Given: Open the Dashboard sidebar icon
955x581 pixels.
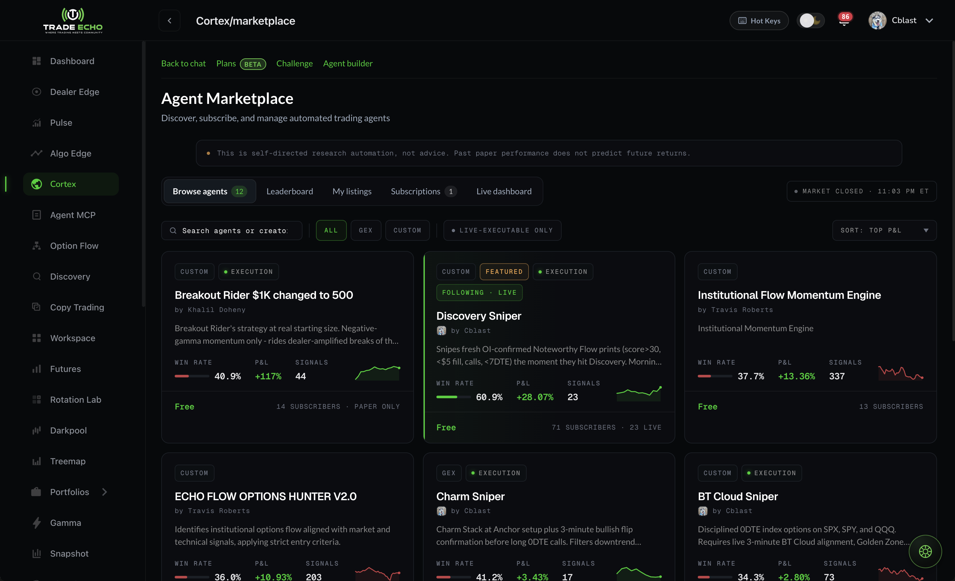Looking at the screenshot, I should (36, 61).
